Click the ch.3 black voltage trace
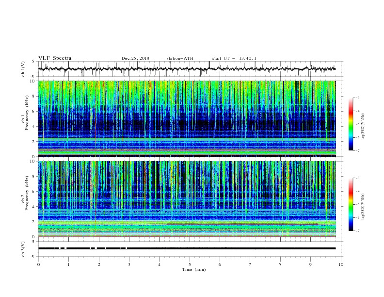Viewport: 384px width, 297px height. (187, 248)
